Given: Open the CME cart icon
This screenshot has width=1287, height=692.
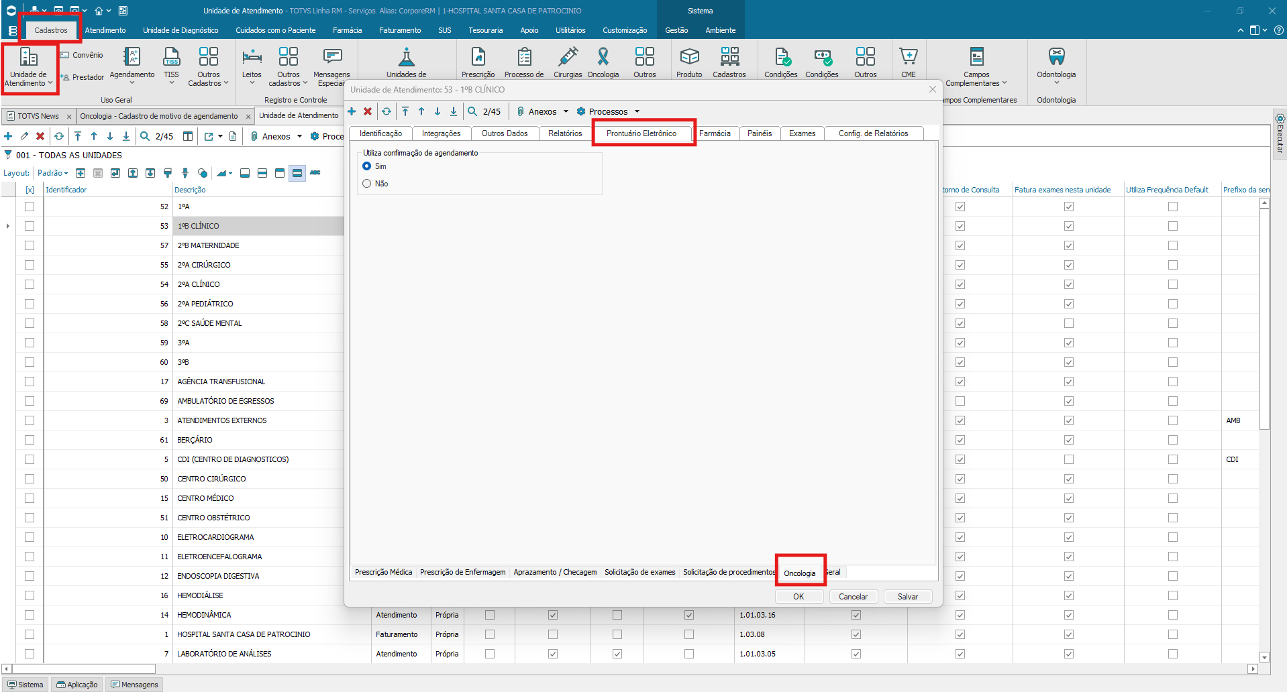Looking at the screenshot, I should click(x=909, y=63).
